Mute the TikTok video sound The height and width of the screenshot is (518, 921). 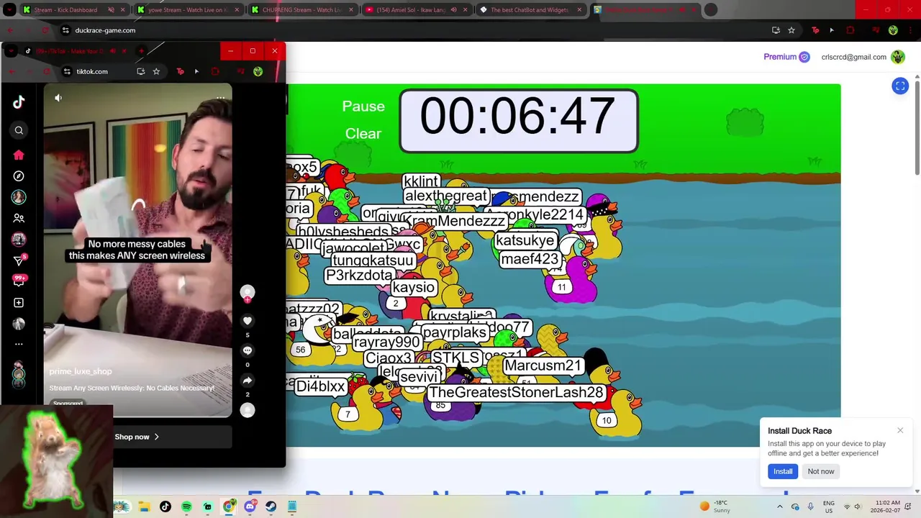[x=58, y=98]
